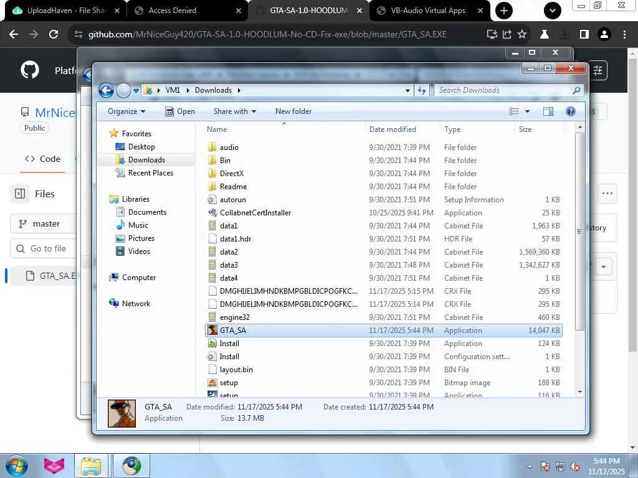The height and width of the screenshot is (478, 638).
Task: Select Network in navigation pane
Action: [x=130, y=304]
